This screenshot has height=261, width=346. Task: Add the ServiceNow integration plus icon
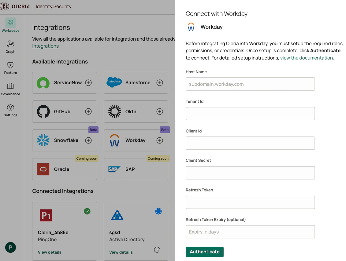tap(88, 83)
